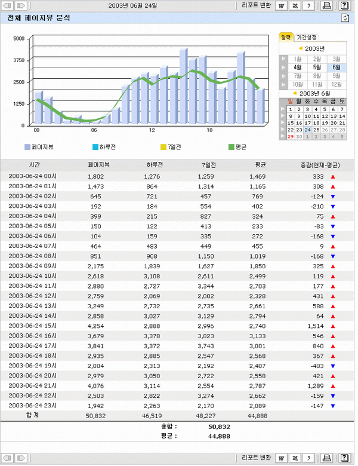
Task: Click the 하루전 legend color swatch
Action: (95, 147)
